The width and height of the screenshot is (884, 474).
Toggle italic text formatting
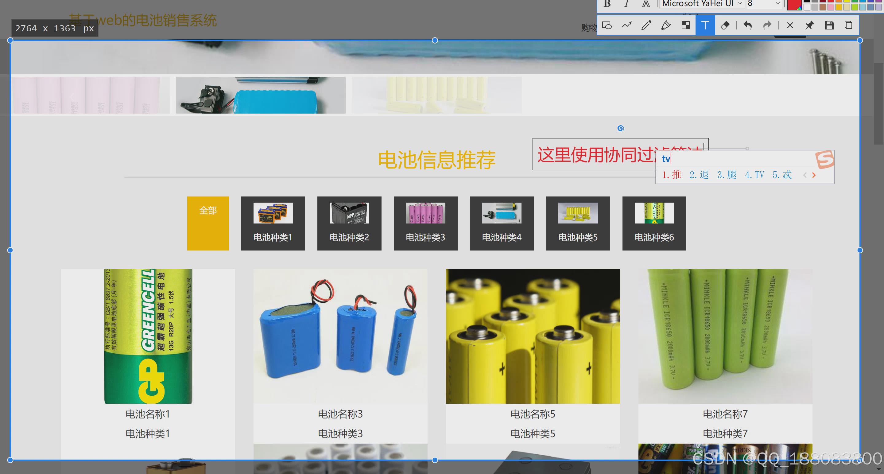(626, 3)
